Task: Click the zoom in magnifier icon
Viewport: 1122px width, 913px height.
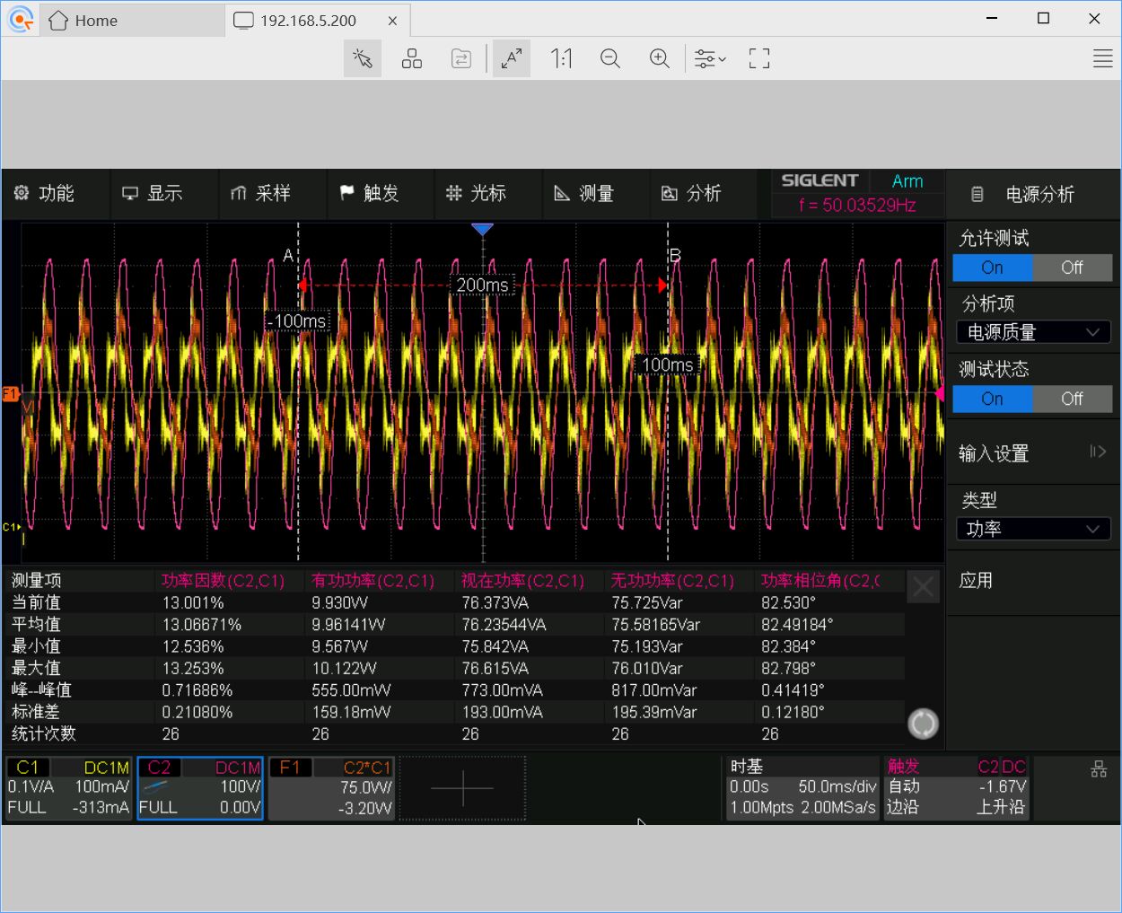Action: tap(660, 59)
